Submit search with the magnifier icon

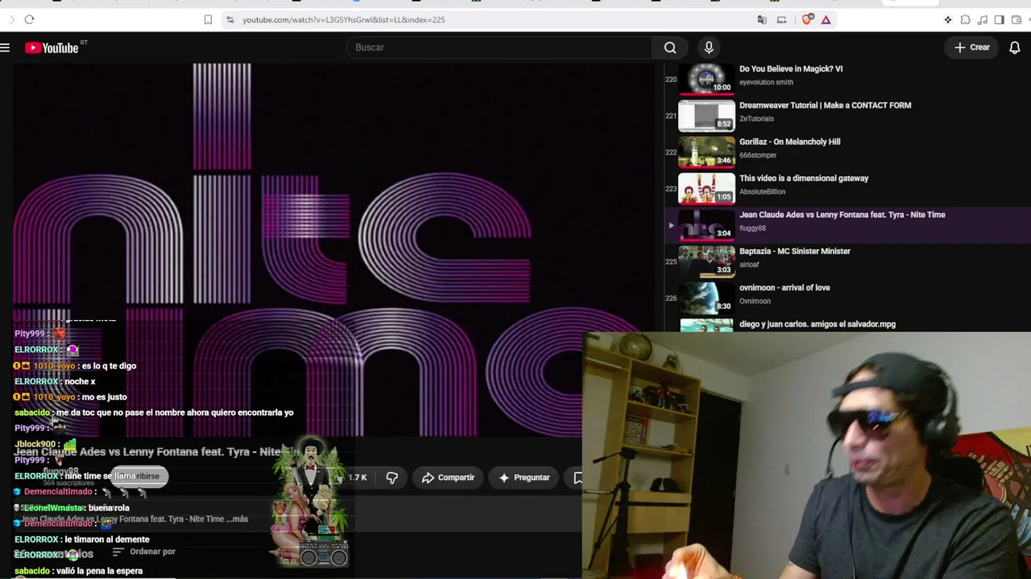point(670,47)
